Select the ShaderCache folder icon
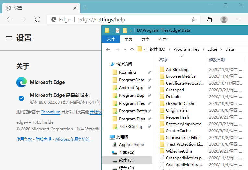The width and height of the screenshot is (248, 170). [162, 131]
